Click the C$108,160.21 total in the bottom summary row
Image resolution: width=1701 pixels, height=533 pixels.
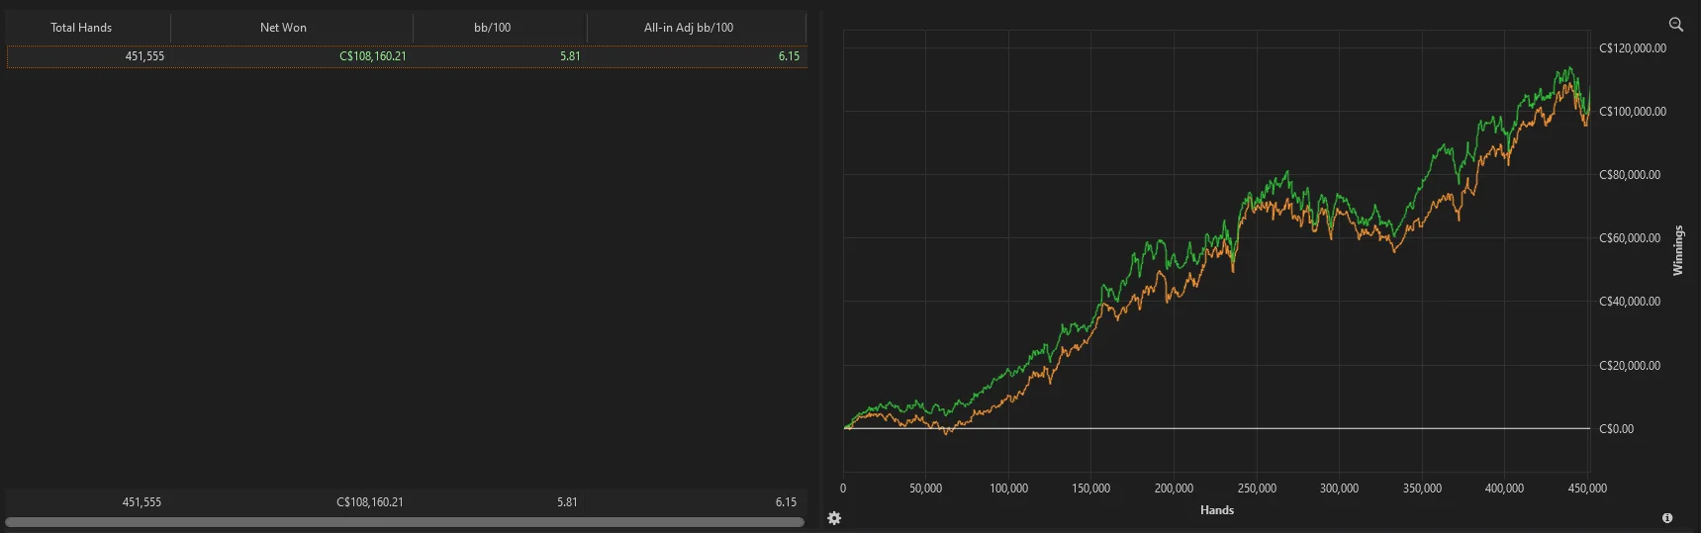coord(370,502)
